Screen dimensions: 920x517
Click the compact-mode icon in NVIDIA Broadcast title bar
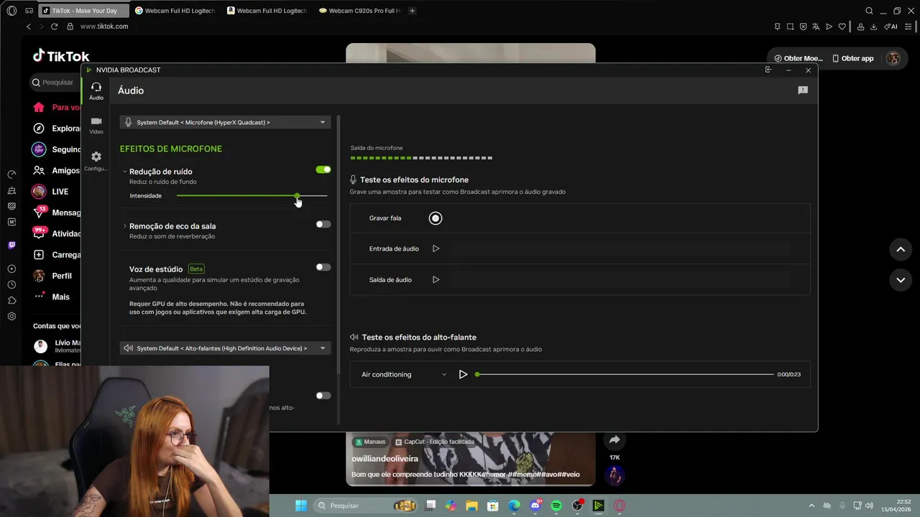click(x=768, y=70)
